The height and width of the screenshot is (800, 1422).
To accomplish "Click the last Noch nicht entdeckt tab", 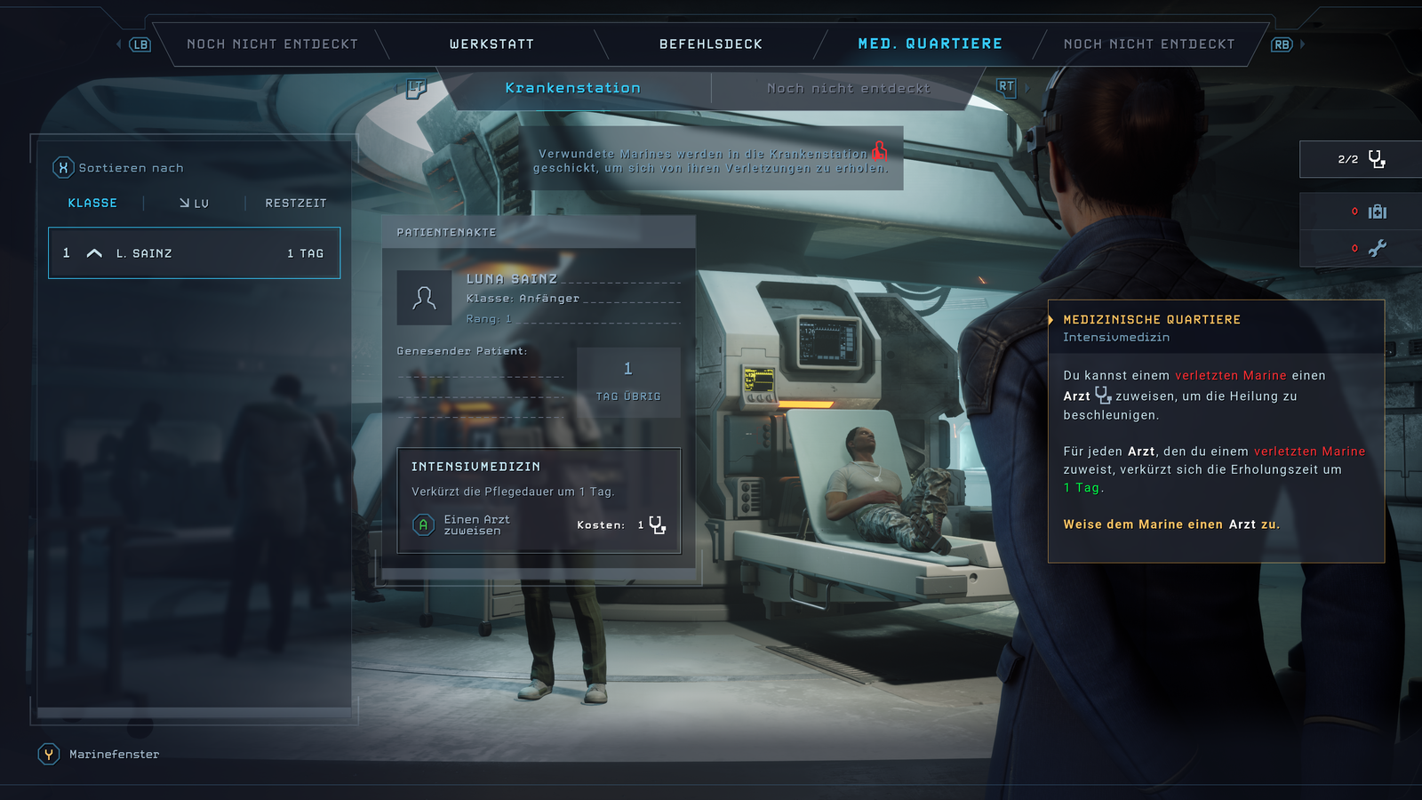I will [x=1149, y=44].
